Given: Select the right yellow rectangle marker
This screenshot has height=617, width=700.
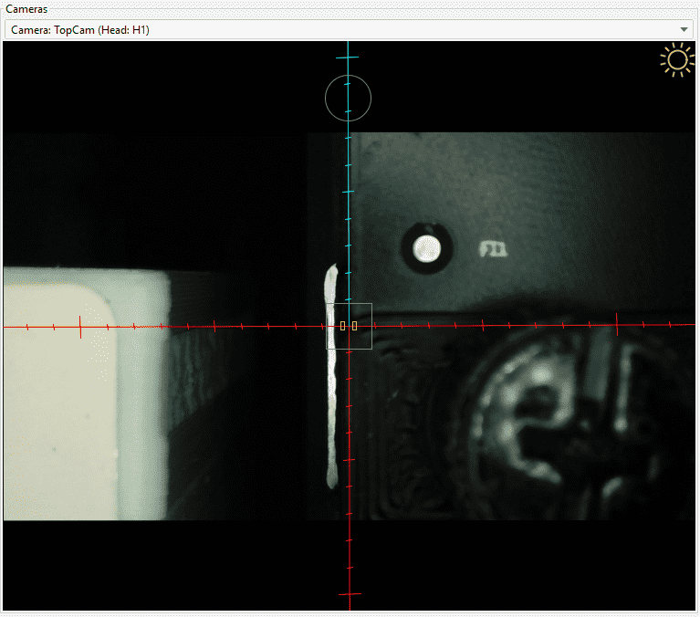Looking at the screenshot, I should [x=354, y=325].
